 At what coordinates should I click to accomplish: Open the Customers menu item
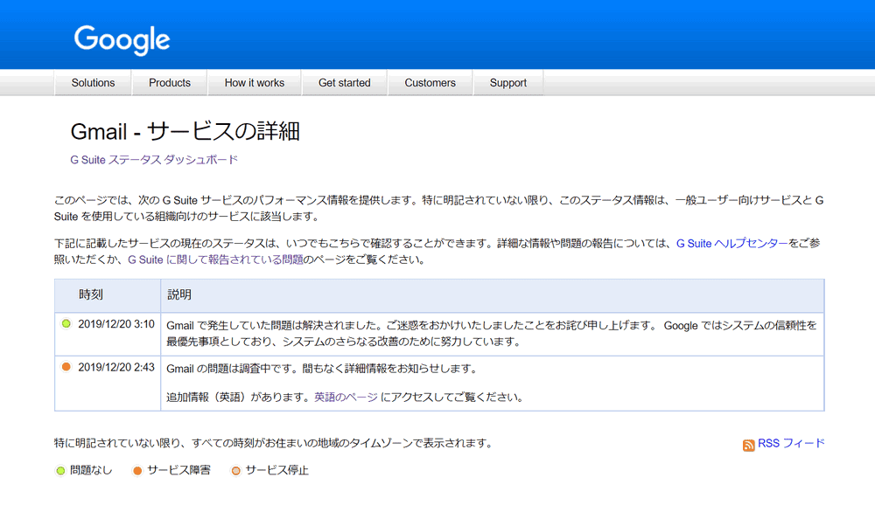pyautogui.click(x=430, y=82)
